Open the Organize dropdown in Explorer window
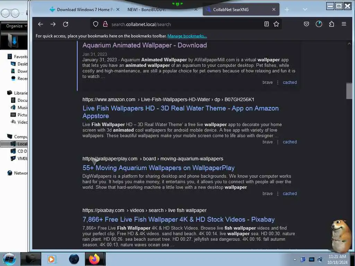Viewport: 355px width, 266px height. tap(16, 26)
